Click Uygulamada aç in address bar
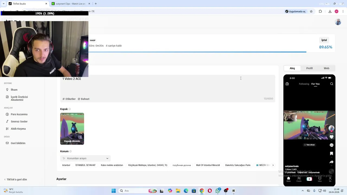 (x=295, y=11)
